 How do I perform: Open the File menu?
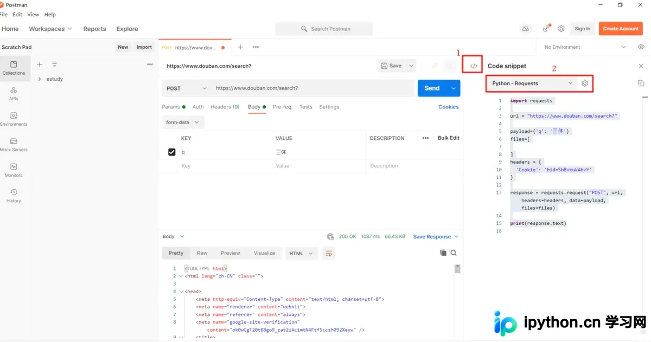[x=4, y=15]
